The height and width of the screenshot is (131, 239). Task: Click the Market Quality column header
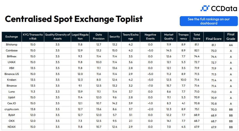click(x=169, y=37)
